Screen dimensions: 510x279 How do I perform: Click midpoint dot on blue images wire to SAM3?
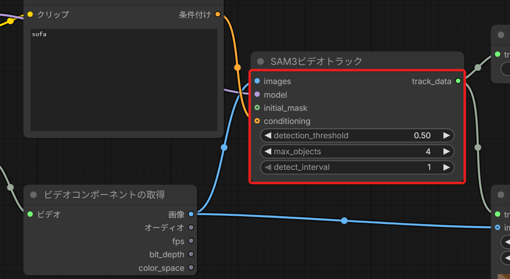click(224, 147)
